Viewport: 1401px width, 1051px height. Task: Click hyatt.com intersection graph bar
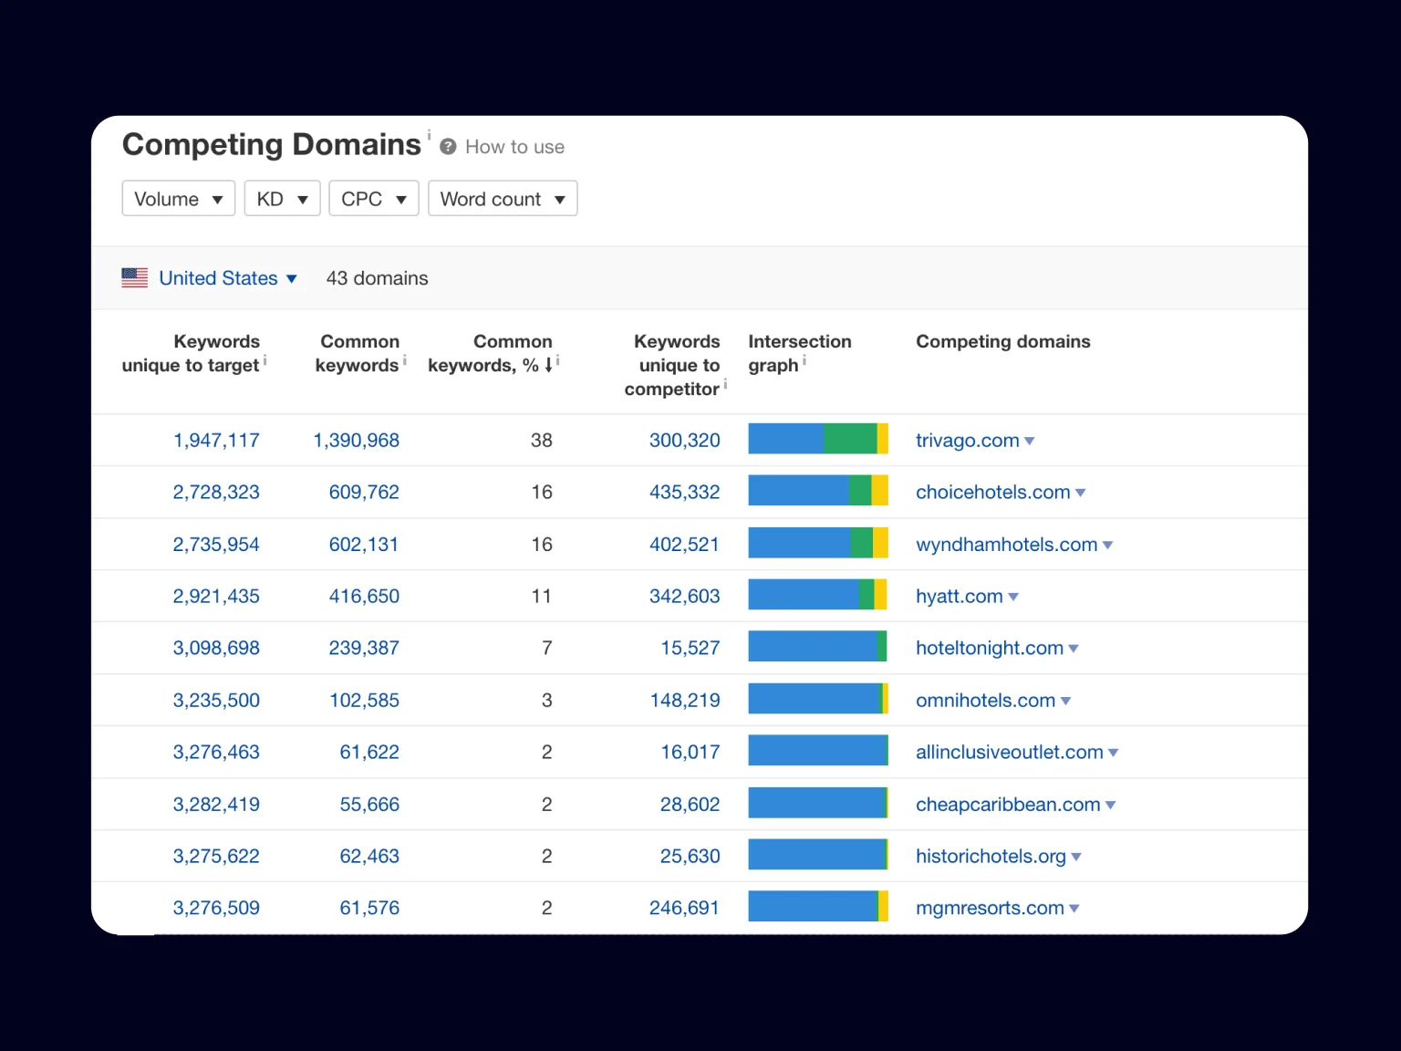[818, 595]
